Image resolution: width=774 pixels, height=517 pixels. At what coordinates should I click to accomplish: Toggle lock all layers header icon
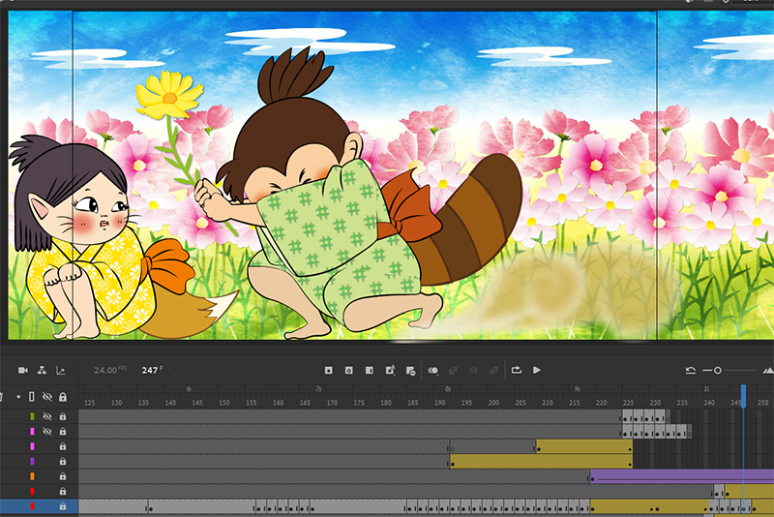click(x=63, y=397)
